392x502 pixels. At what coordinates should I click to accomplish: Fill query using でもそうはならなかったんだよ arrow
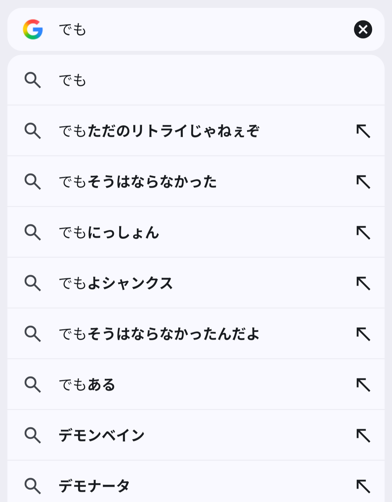coord(363,334)
